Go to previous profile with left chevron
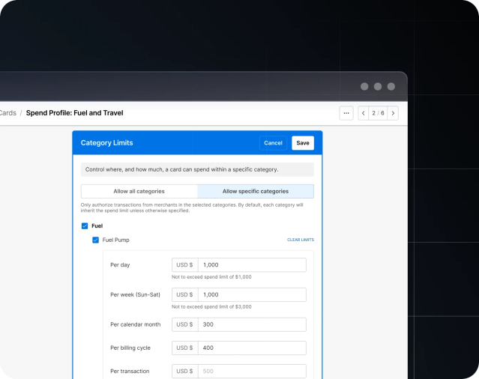The image size is (479, 379). (364, 113)
